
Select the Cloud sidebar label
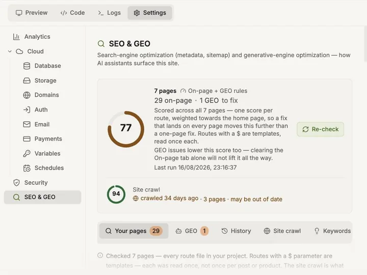coord(35,51)
